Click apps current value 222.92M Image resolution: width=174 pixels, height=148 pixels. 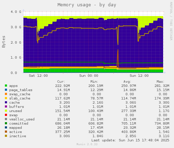pos(62,86)
